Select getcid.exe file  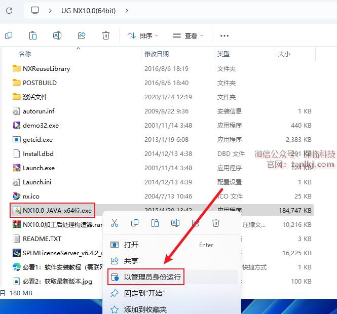coord(38,140)
